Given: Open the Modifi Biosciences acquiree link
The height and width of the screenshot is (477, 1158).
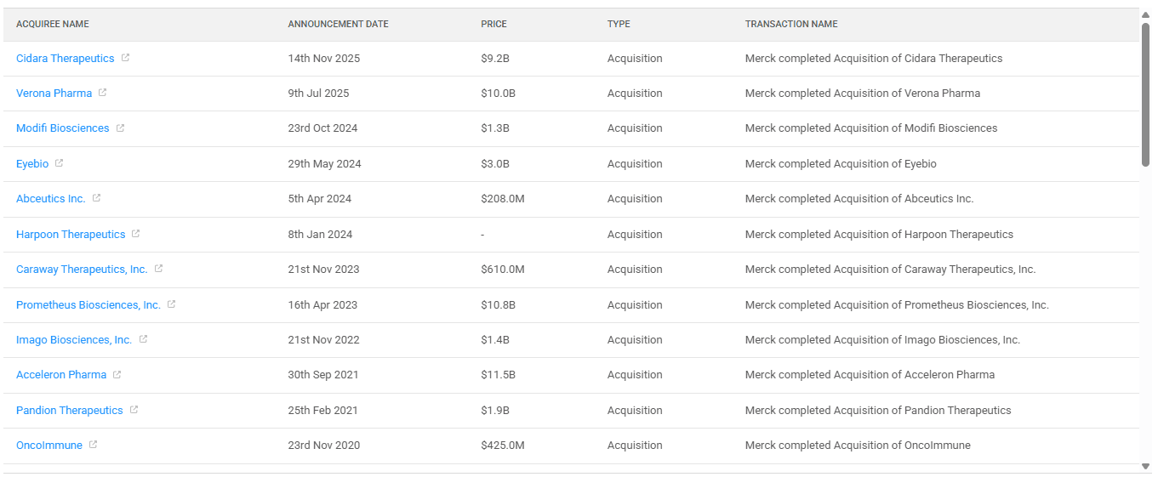Looking at the screenshot, I should (x=62, y=128).
